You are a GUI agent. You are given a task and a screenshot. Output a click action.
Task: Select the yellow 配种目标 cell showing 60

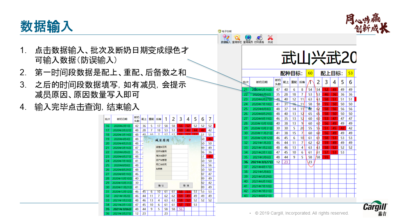pos(310,73)
